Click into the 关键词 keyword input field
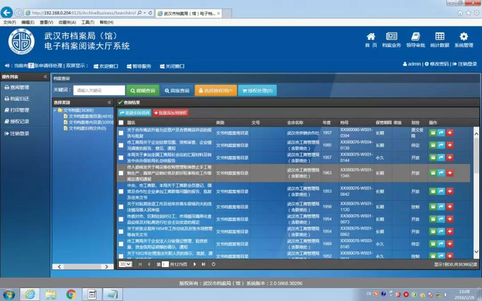The height and width of the screenshot is (301, 482). click(x=99, y=91)
